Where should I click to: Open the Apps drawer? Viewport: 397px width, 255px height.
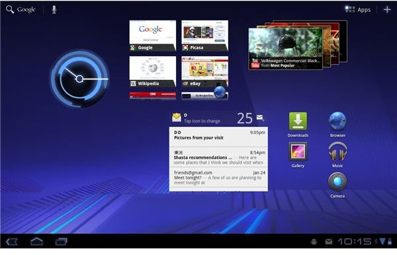tap(358, 10)
